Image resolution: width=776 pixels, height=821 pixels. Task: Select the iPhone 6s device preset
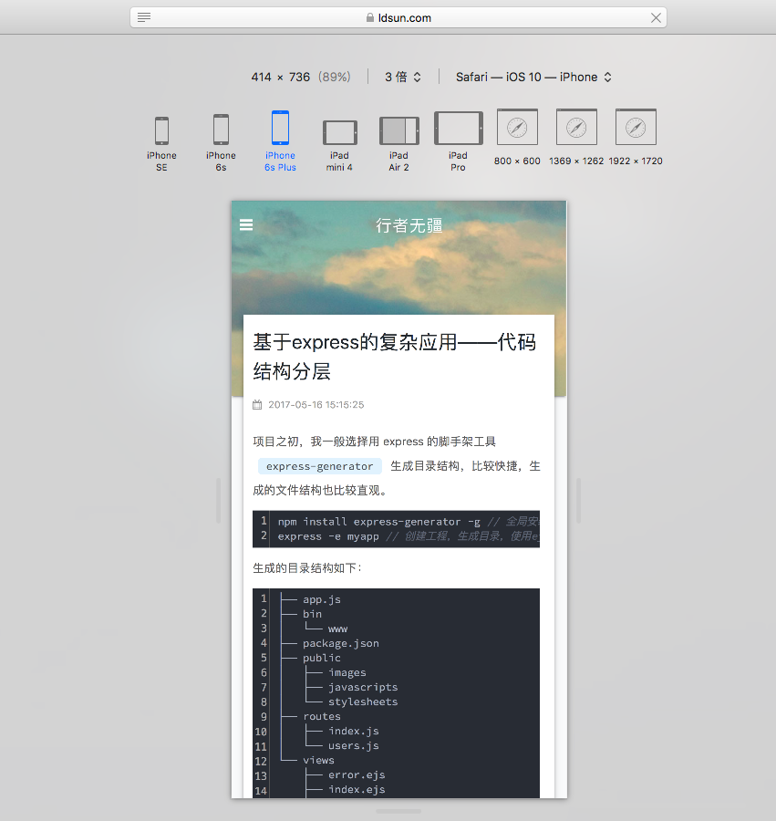[221, 143]
